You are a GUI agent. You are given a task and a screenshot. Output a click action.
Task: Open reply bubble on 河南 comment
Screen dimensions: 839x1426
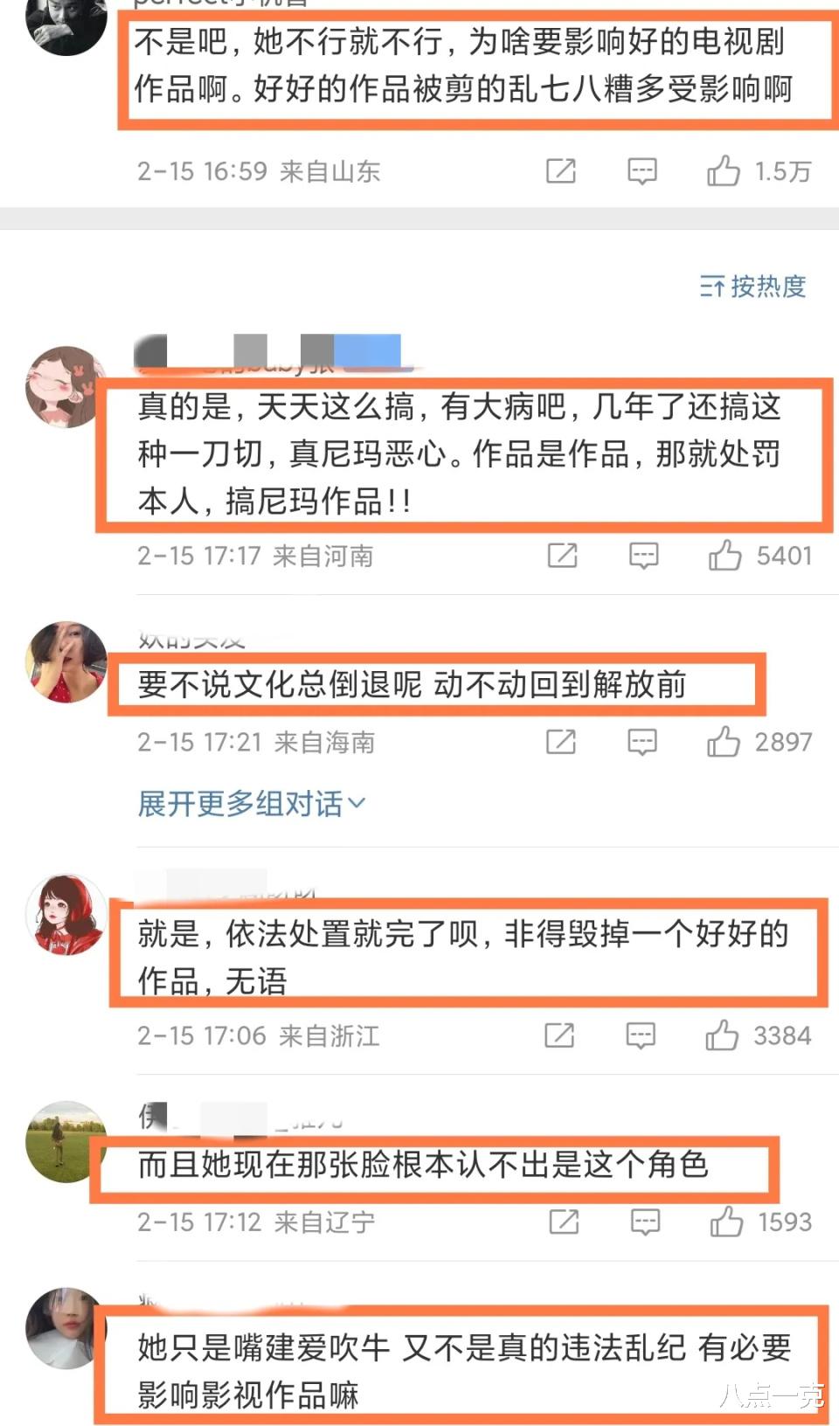[x=644, y=556]
